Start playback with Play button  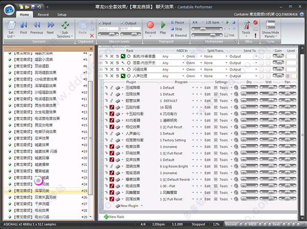[x=163, y=25]
